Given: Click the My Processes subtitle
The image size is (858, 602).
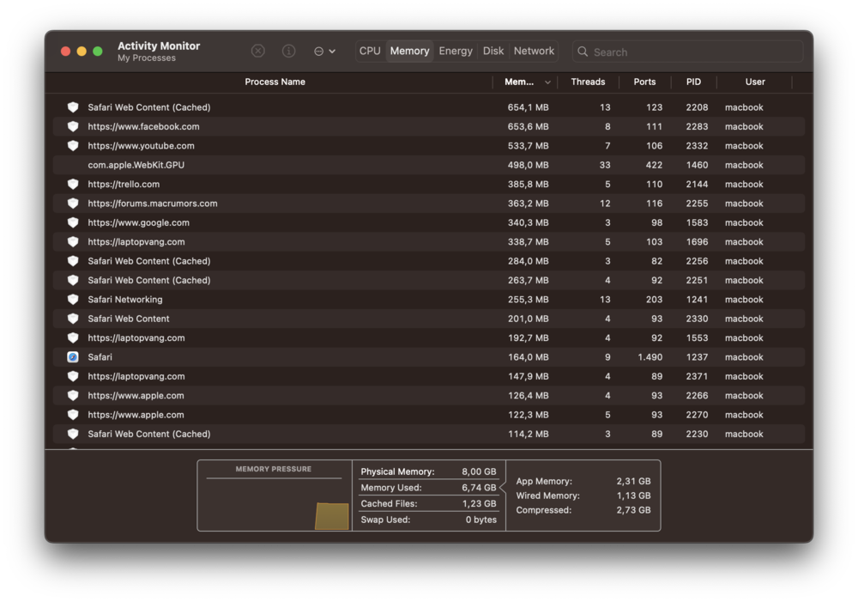Looking at the screenshot, I should (x=147, y=58).
